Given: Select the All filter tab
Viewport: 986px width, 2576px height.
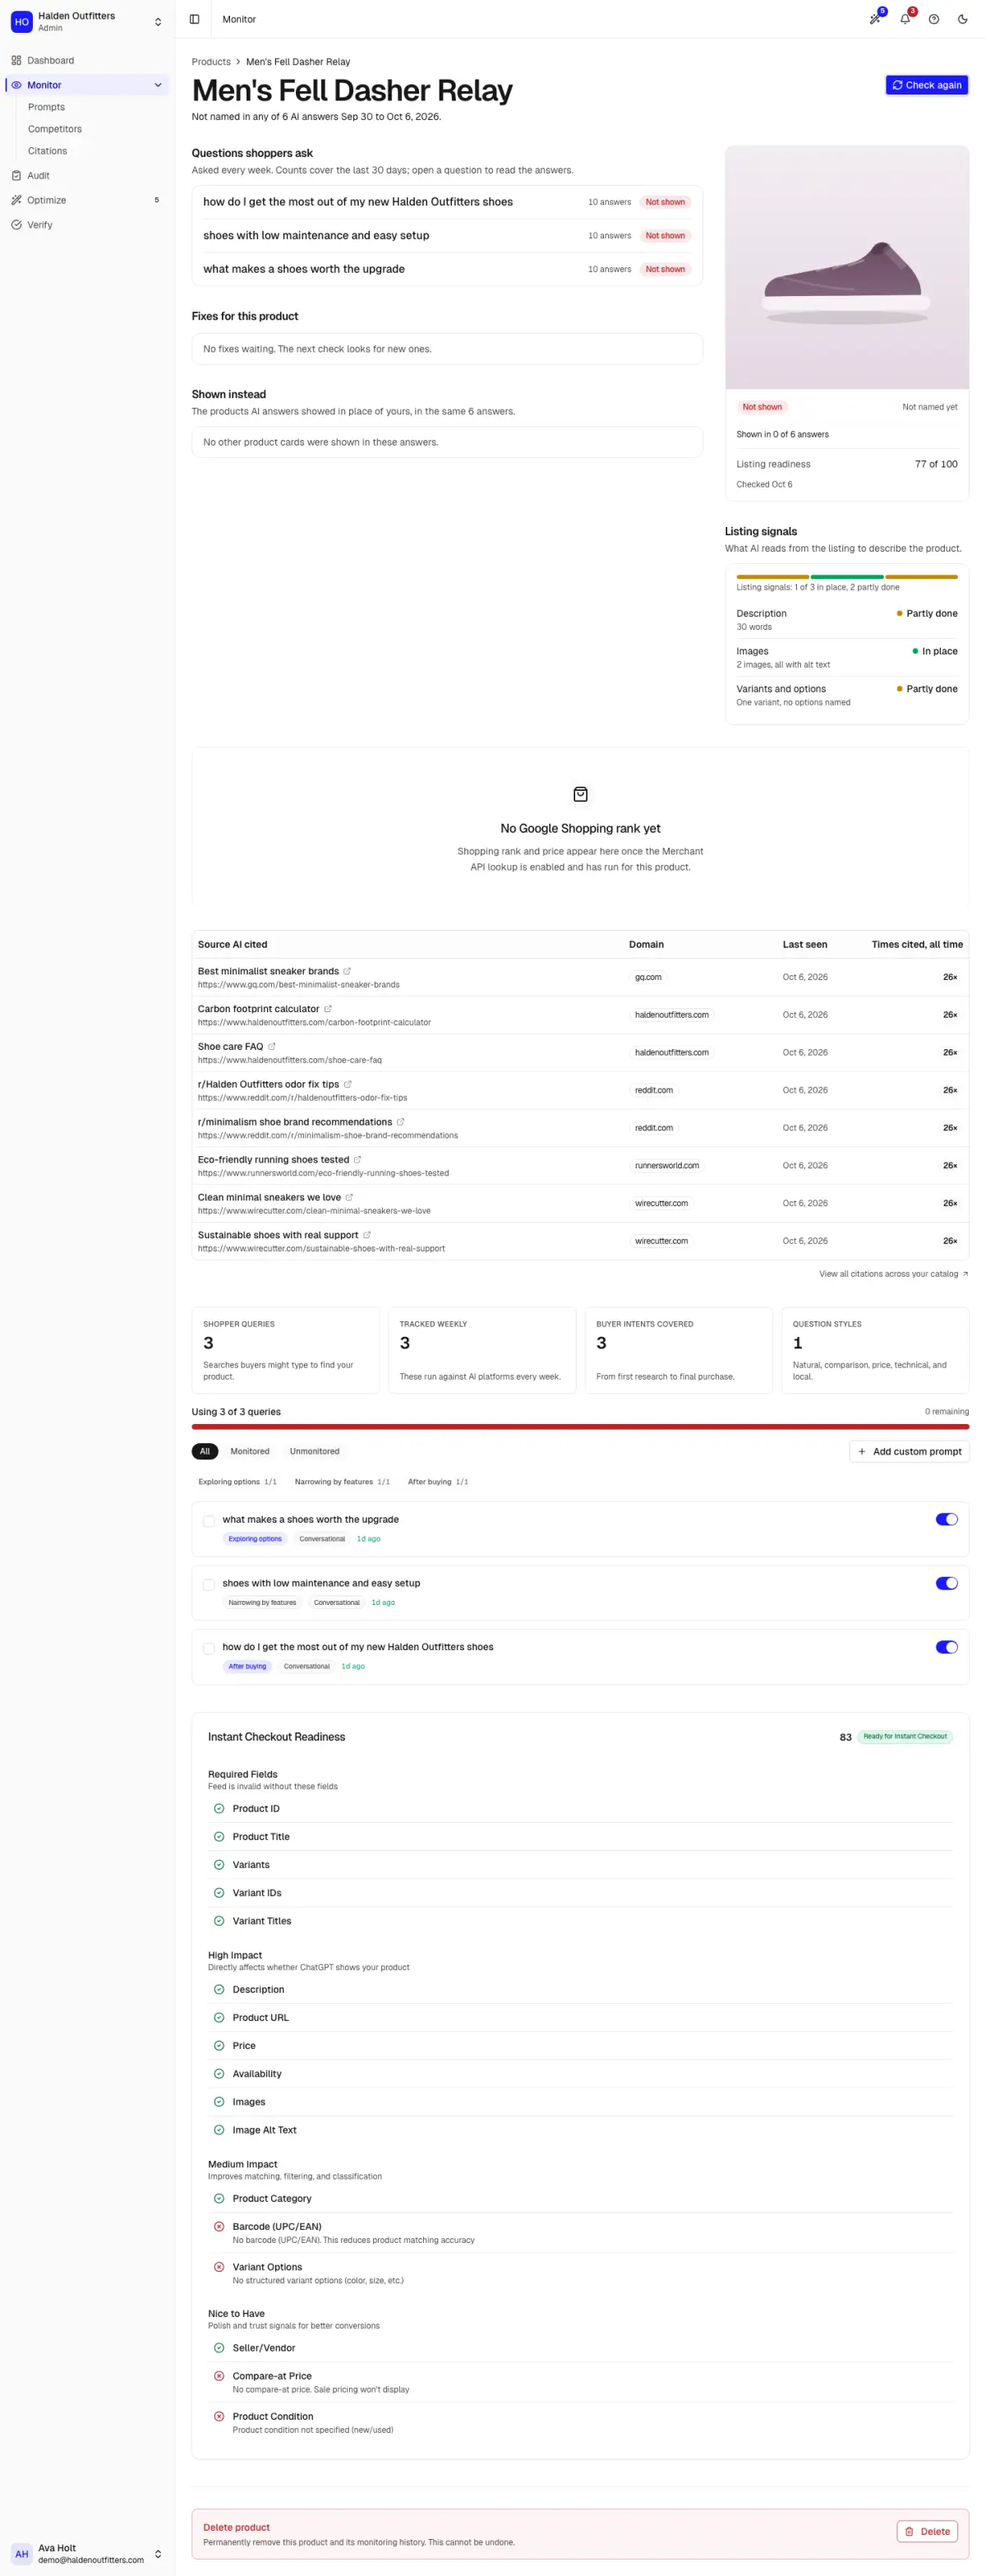Looking at the screenshot, I should 205,1451.
